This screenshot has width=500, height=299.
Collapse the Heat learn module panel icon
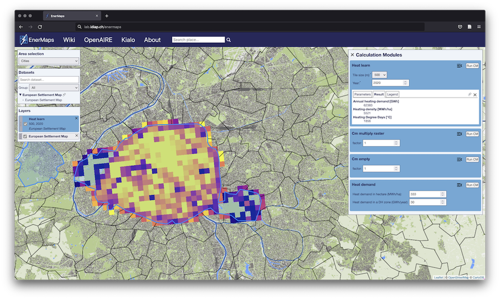(459, 66)
